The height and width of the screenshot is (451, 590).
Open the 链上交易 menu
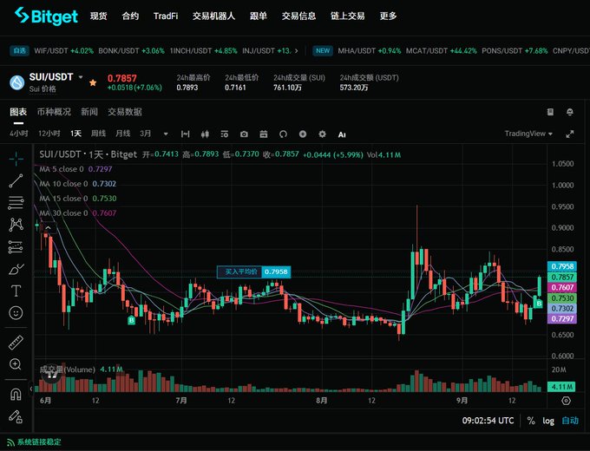348,16
